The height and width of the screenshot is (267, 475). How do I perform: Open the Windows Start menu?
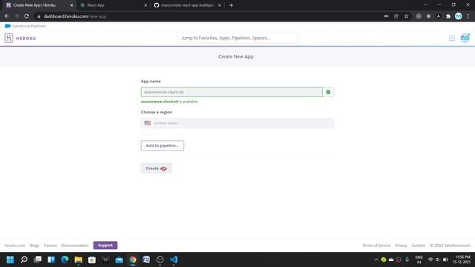click(x=10, y=260)
